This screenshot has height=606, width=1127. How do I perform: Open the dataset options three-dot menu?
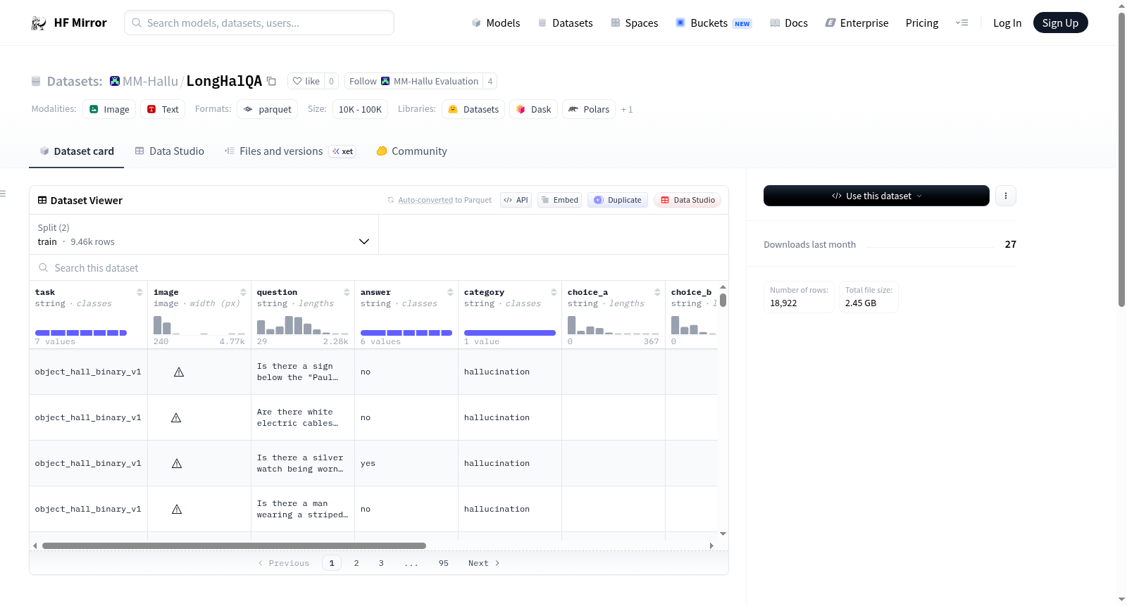click(x=1006, y=196)
